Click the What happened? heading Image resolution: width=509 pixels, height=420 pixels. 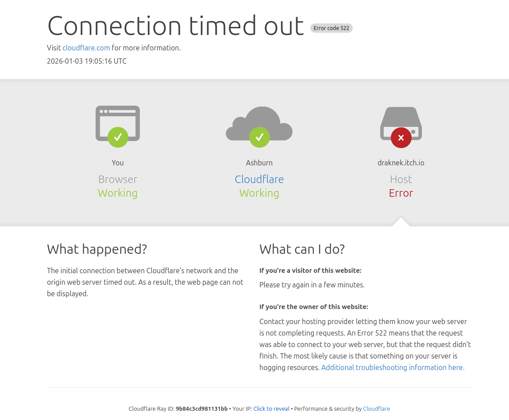(x=97, y=249)
